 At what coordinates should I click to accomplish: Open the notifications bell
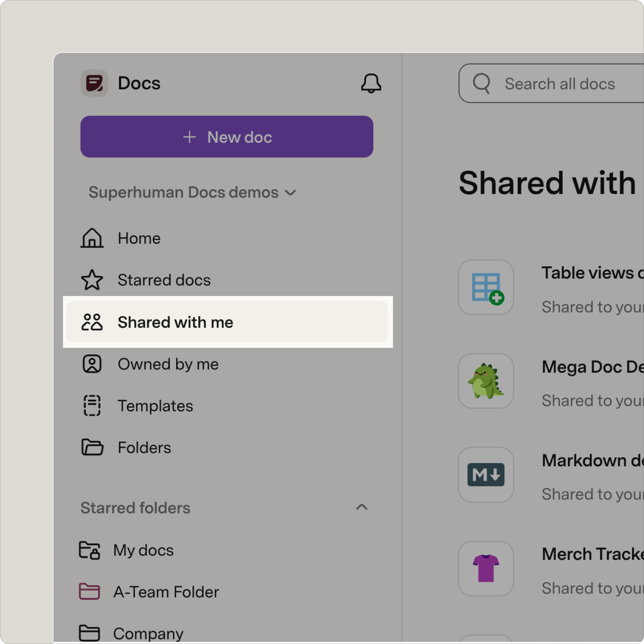click(x=371, y=83)
